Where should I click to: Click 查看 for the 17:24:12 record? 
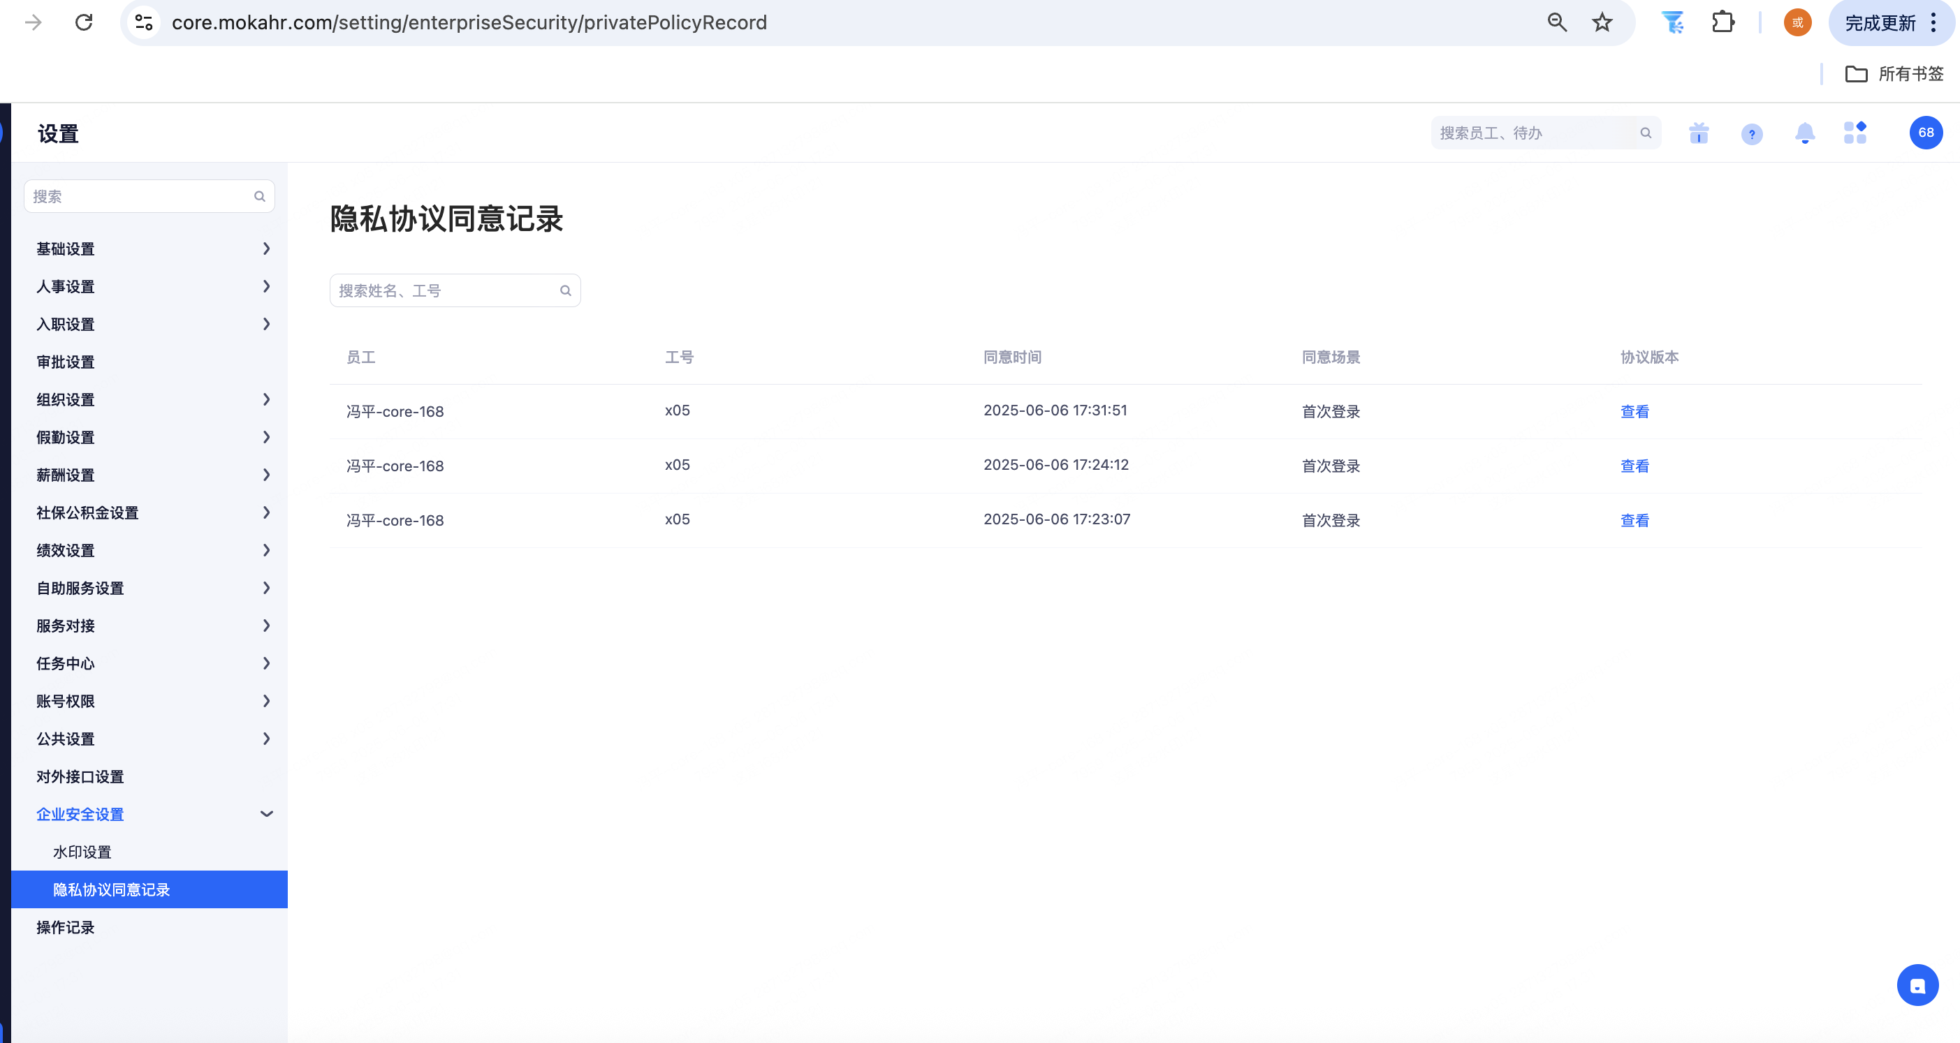(1634, 466)
